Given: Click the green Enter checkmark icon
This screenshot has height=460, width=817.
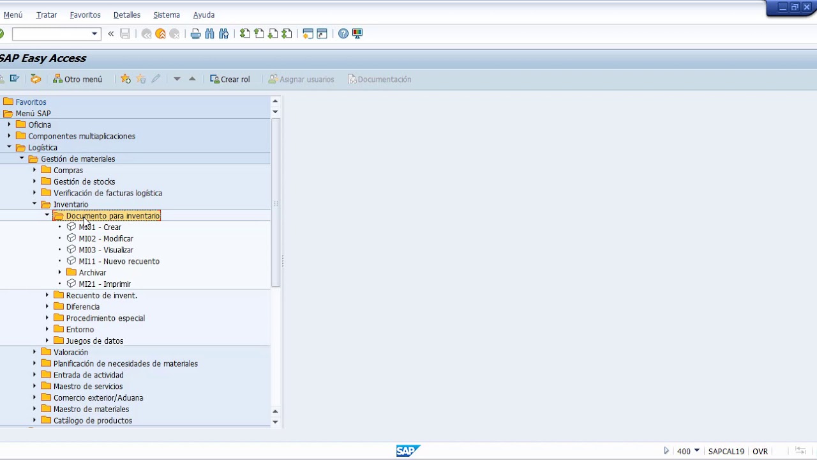Looking at the screenshot, I should coord(1,34).
